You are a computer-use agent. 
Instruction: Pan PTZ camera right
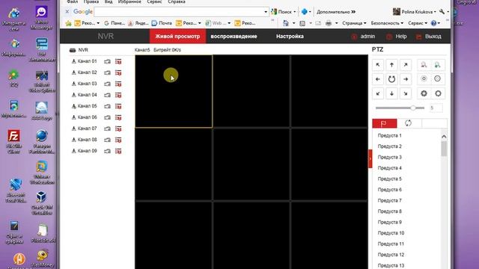(406, 79)
